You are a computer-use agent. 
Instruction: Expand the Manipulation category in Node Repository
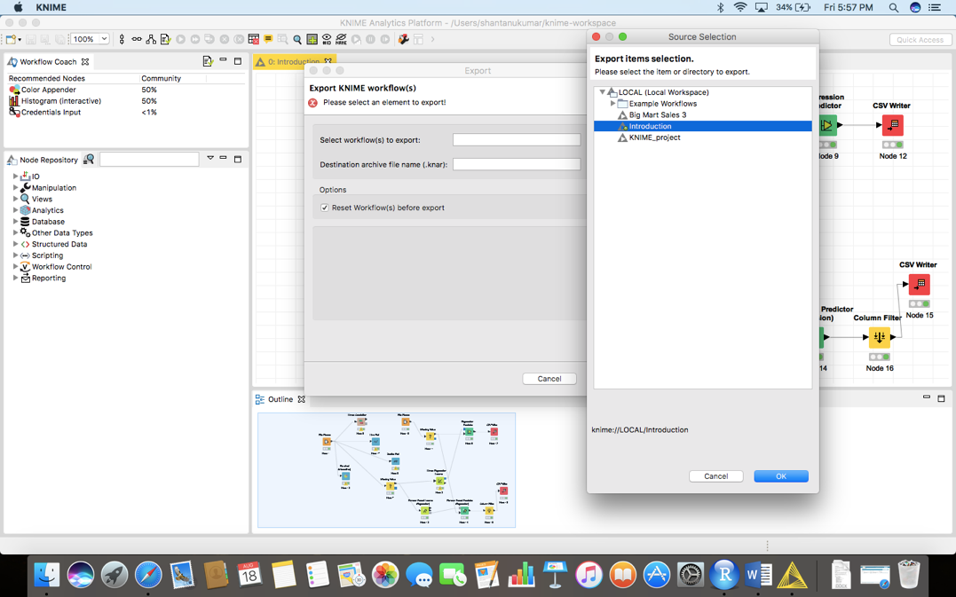point(15,188)
